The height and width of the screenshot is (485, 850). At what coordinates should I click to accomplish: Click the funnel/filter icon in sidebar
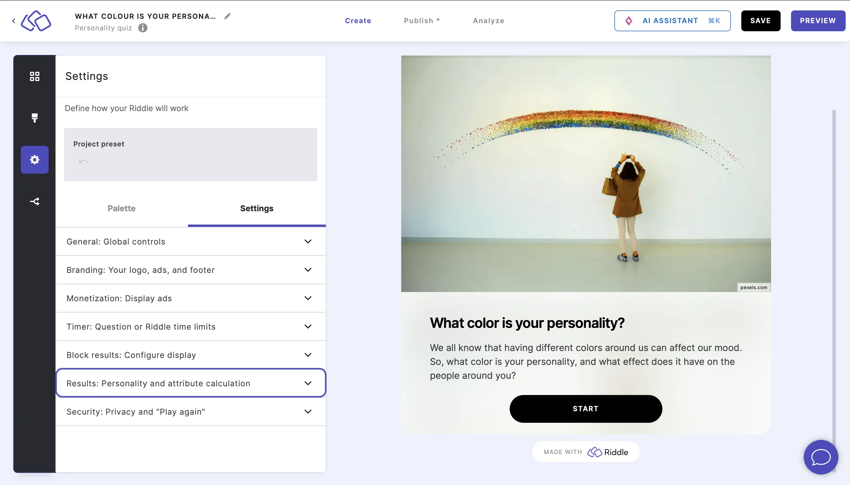[34, 117]
